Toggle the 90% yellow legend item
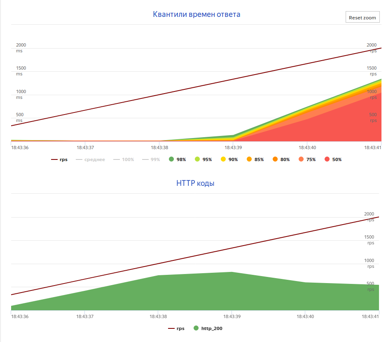Image resolution: width=386 pixels, height=342 pixels. coord(229,159)
